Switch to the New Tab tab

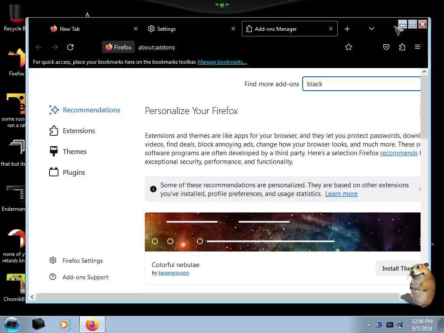click(94, 29)
